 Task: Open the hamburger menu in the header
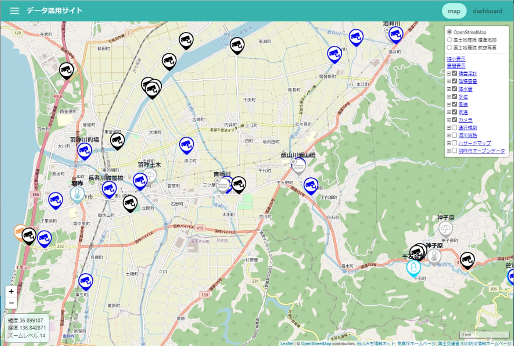pos(15,11)
